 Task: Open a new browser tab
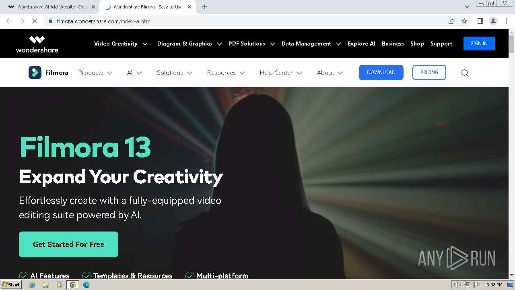pos(205,7)
